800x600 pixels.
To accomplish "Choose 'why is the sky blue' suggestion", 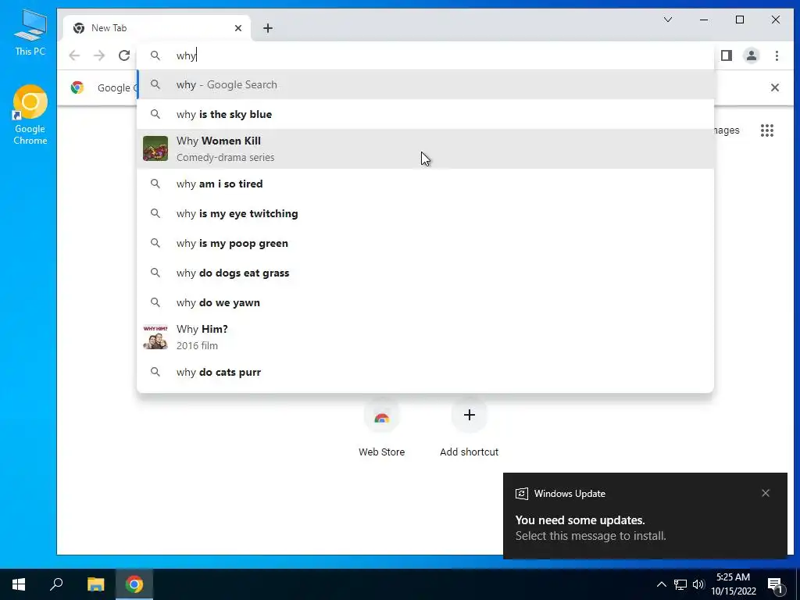I will pos(425,114).
